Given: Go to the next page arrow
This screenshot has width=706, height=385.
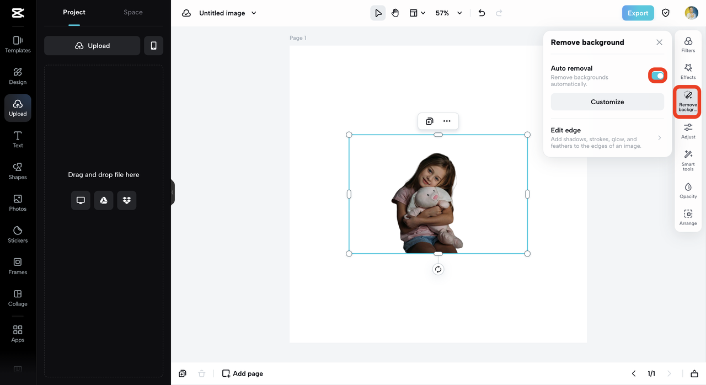Looking at the screenshot, I should [x=669, y=373].
